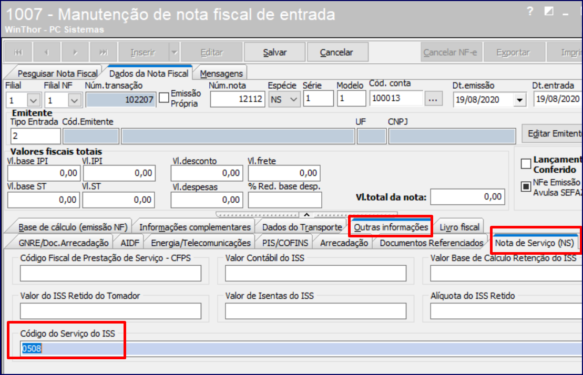Click the Dt.entrada date field

pos(558,99)
